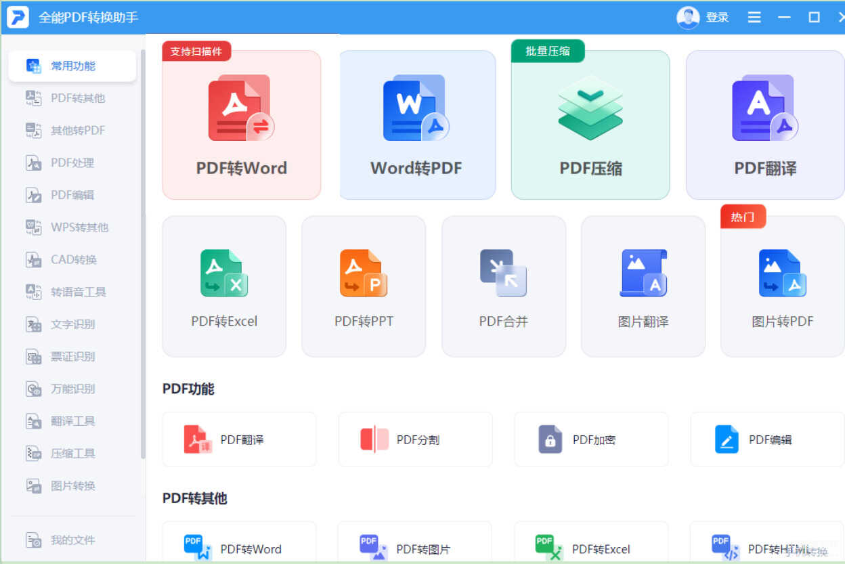Open the Word转PDF conversion tile

(416, 125)
